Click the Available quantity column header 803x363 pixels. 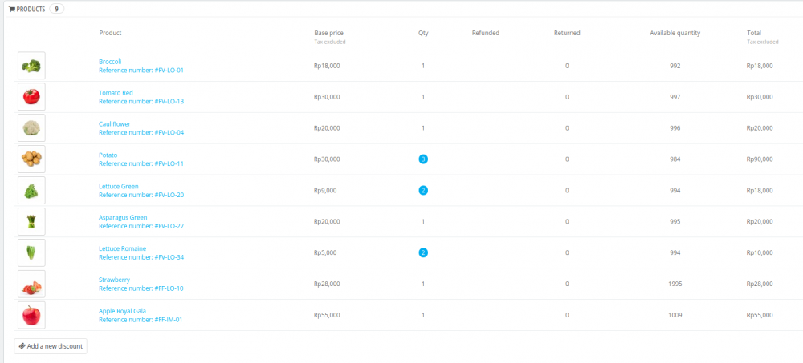[x=675, y=33]
